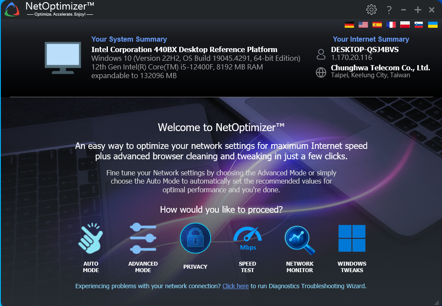This screenshot has width=442, height=306.
Task: Close the NetOptimizer window
Action: [432, 10]
